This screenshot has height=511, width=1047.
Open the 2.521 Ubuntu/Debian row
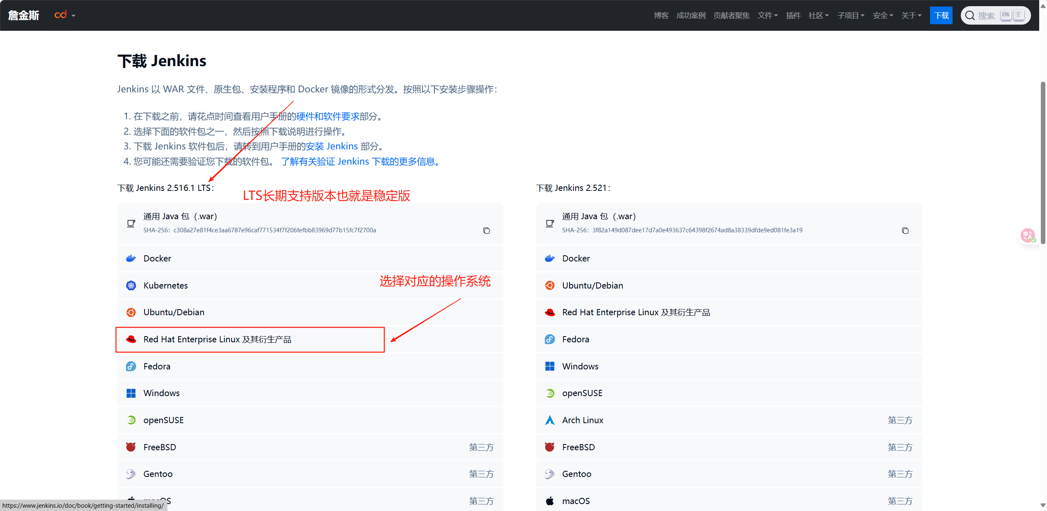729,285
